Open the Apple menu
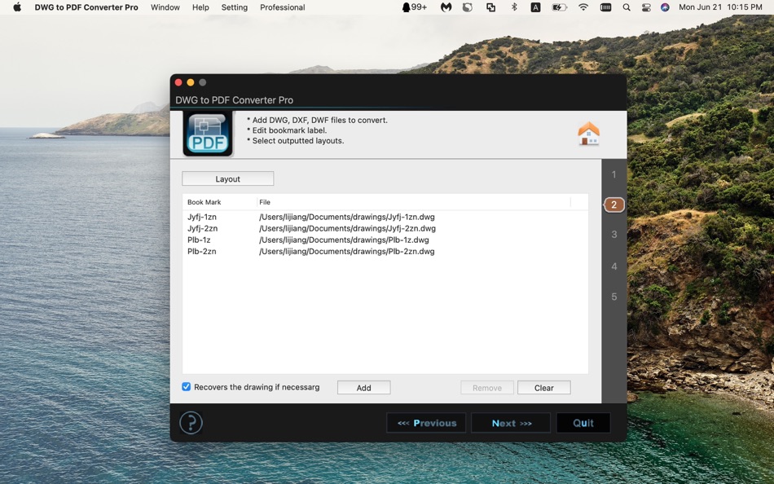Image resolution: width=774 pixels, height=484 pixels. point(17,7)
